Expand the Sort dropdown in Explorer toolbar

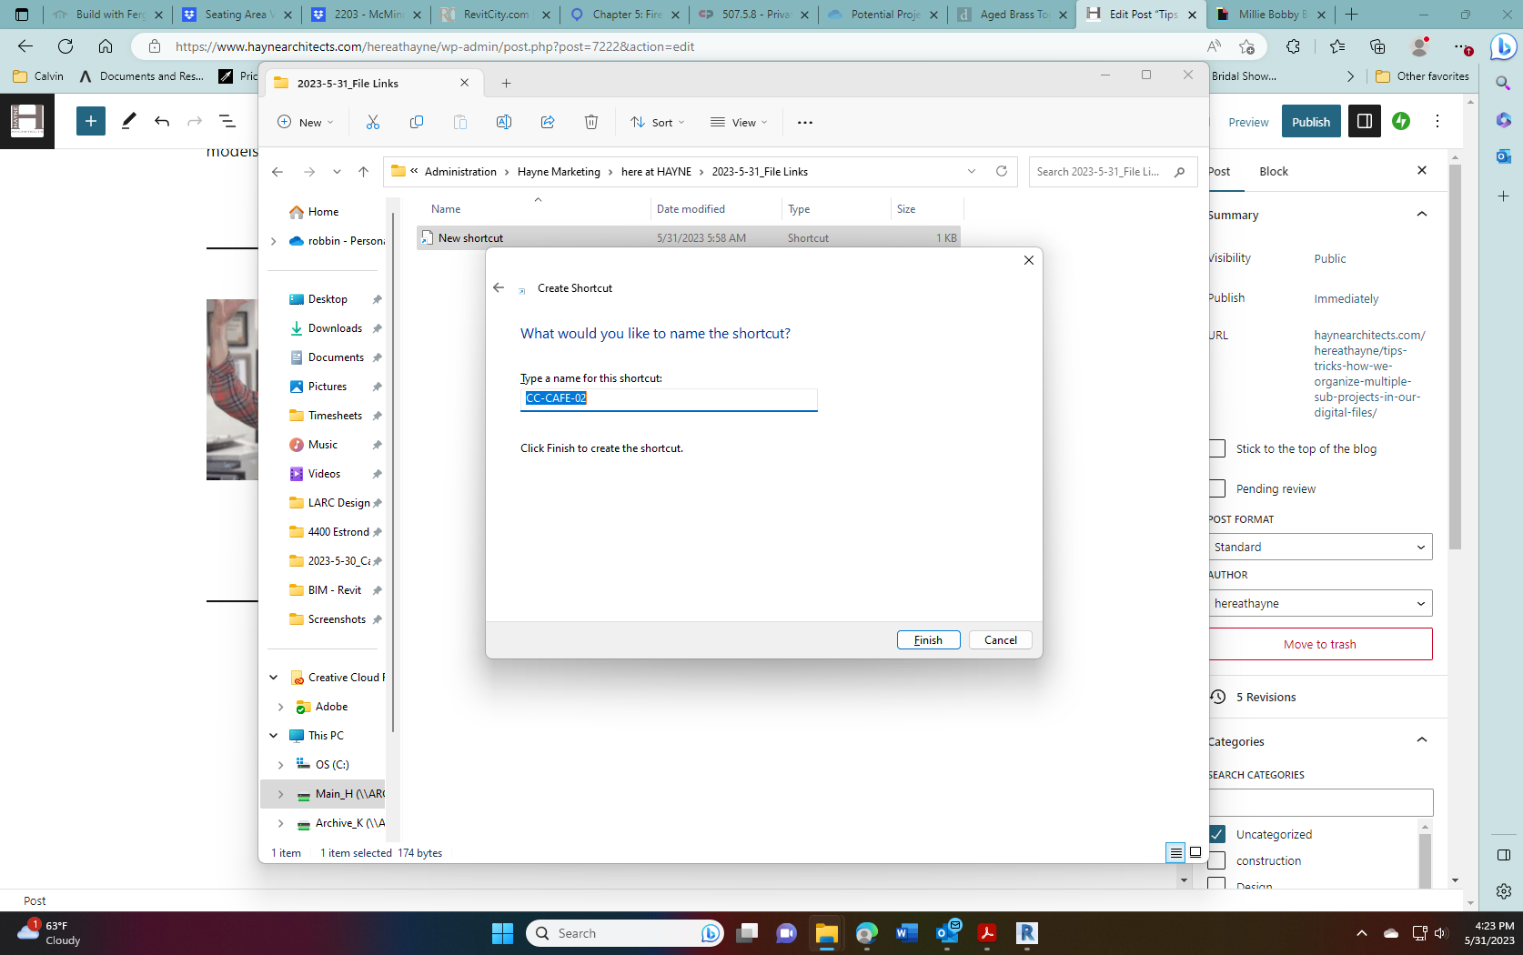(658, 123)
